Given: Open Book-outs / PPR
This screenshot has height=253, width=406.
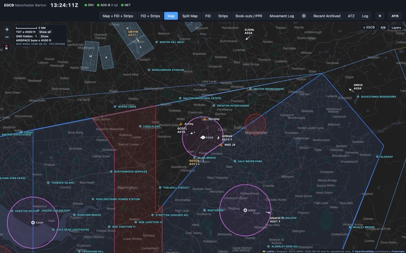Looking at the screenshot, I should pyautogui.click(x=249, y=16).
